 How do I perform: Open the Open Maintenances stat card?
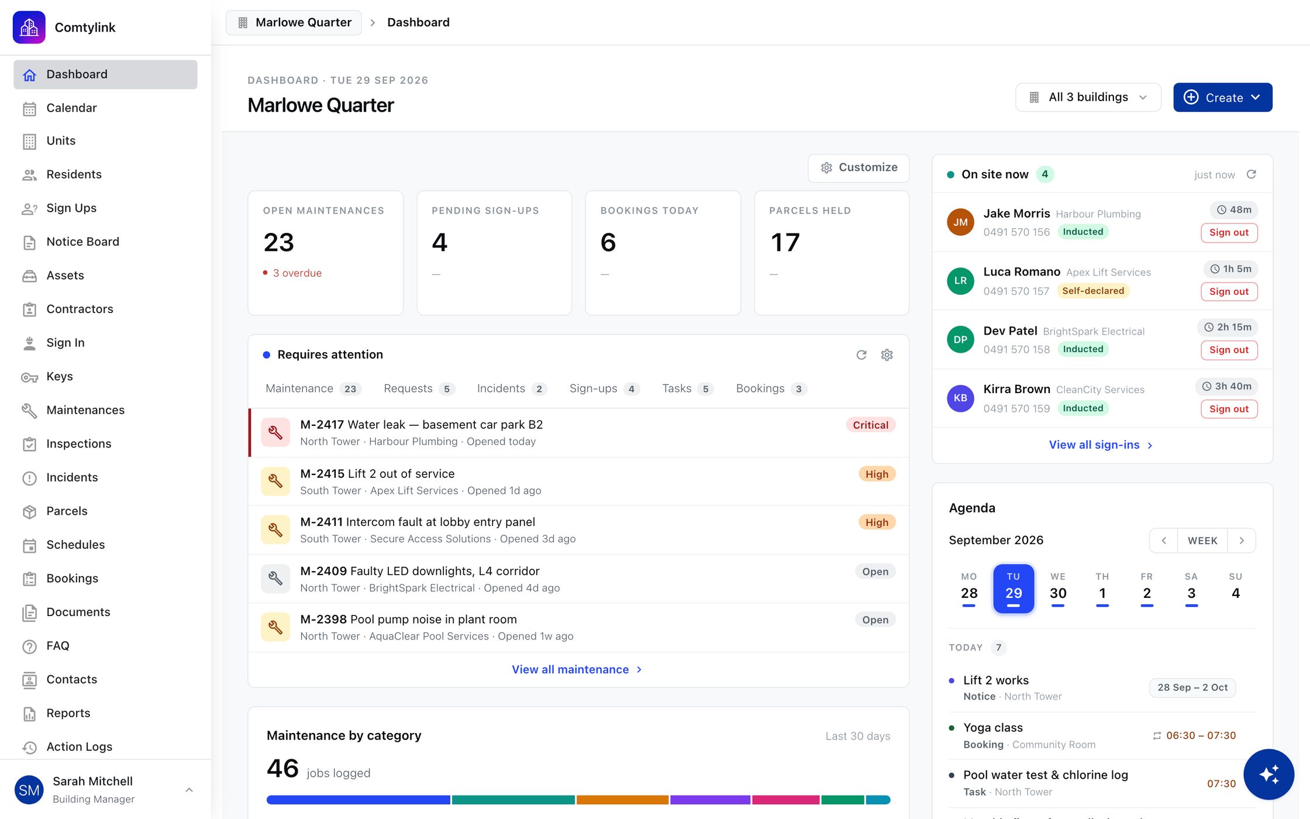[326, 253]
